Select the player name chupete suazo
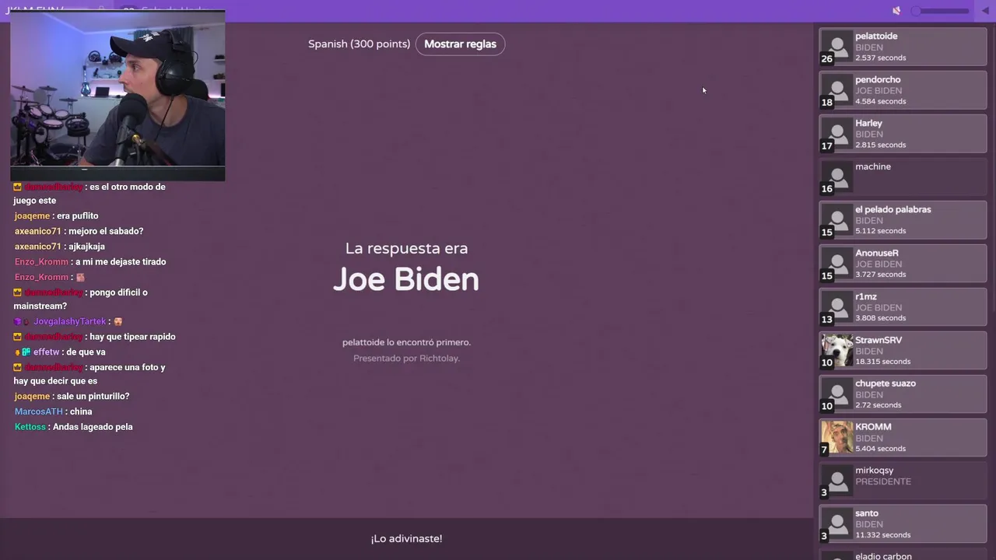 pyautogui.click(x=886, y=383)
